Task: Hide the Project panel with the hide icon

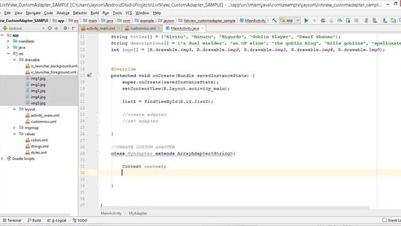Action: (74, 28)
